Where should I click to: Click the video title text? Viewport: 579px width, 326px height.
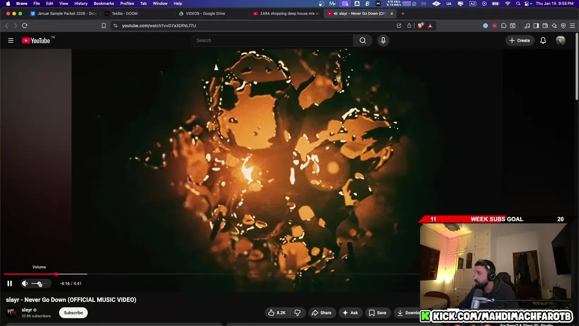click(71, 300)
